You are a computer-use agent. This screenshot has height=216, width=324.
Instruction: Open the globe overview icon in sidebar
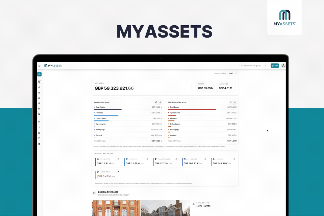coord(39,82)
